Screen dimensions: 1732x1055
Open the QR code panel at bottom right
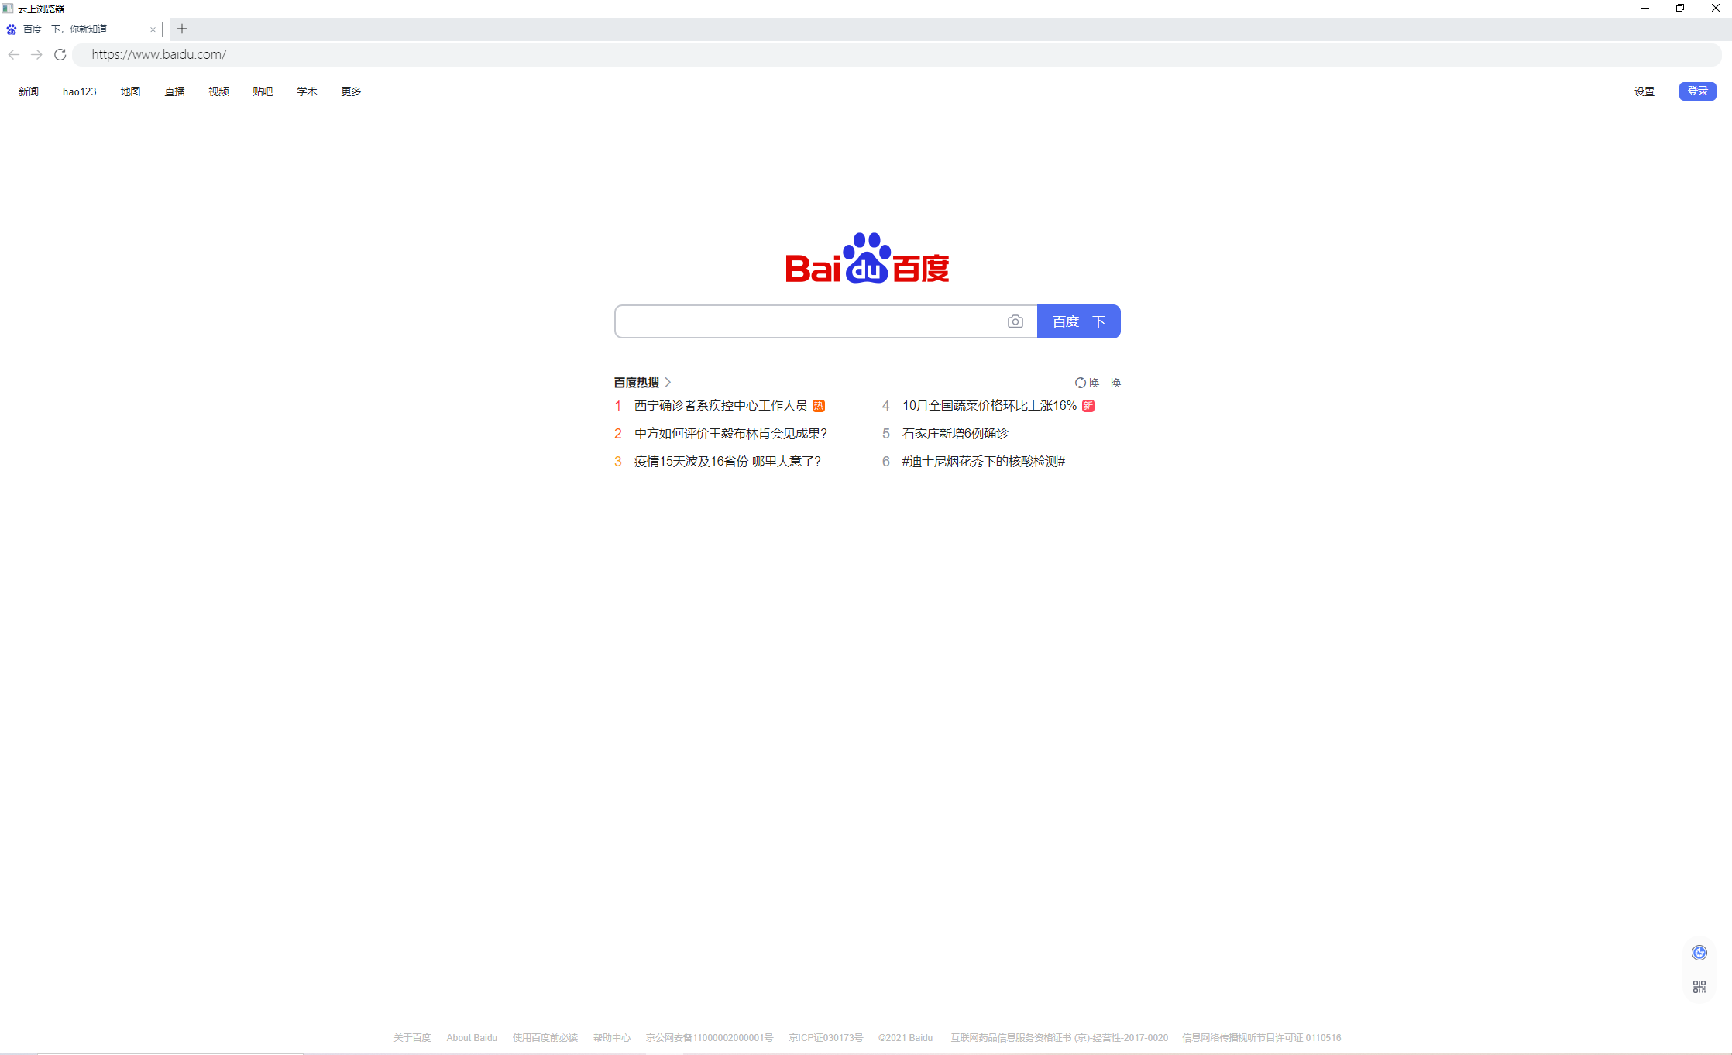tap(1699, 986)
